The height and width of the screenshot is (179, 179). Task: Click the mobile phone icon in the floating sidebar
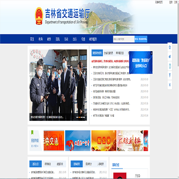[x=170, y=66]
